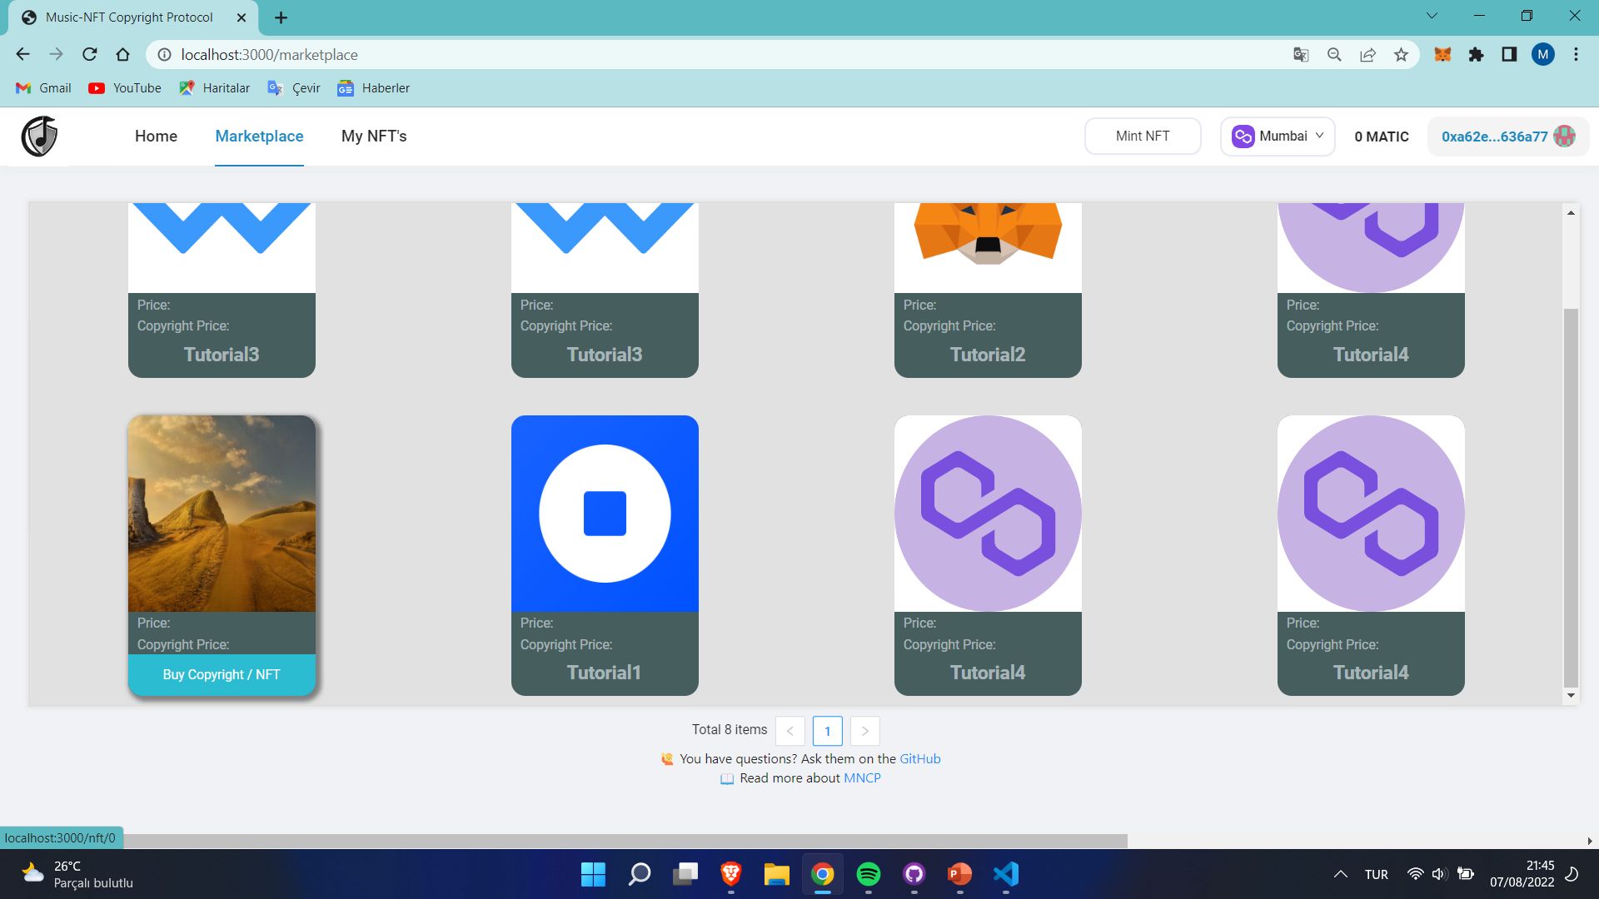Screen dimensions: 1599x899
Task: Click the horizontal page scrollbar thumb
Action: [x=625, y=841]
